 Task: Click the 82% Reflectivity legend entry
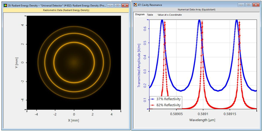click(x=166, y=105)
